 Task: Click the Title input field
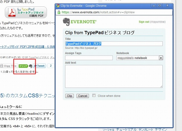[x=114, y=44]
